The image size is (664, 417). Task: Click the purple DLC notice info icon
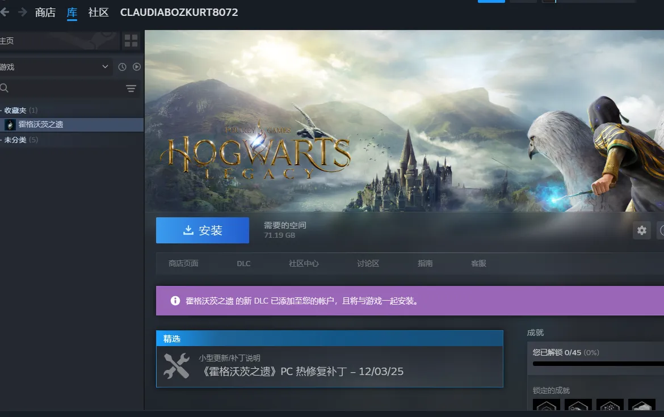pyautogui.click(x=175, y=301)
